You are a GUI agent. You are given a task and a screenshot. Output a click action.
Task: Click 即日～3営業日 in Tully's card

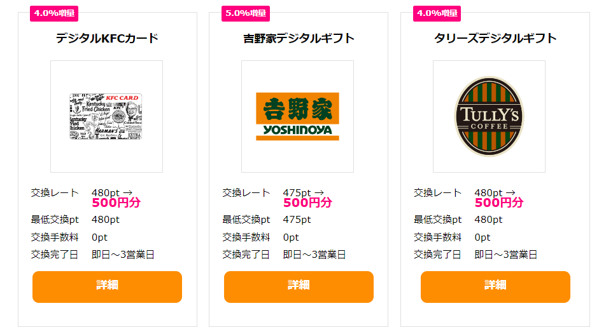pos(506,255)
